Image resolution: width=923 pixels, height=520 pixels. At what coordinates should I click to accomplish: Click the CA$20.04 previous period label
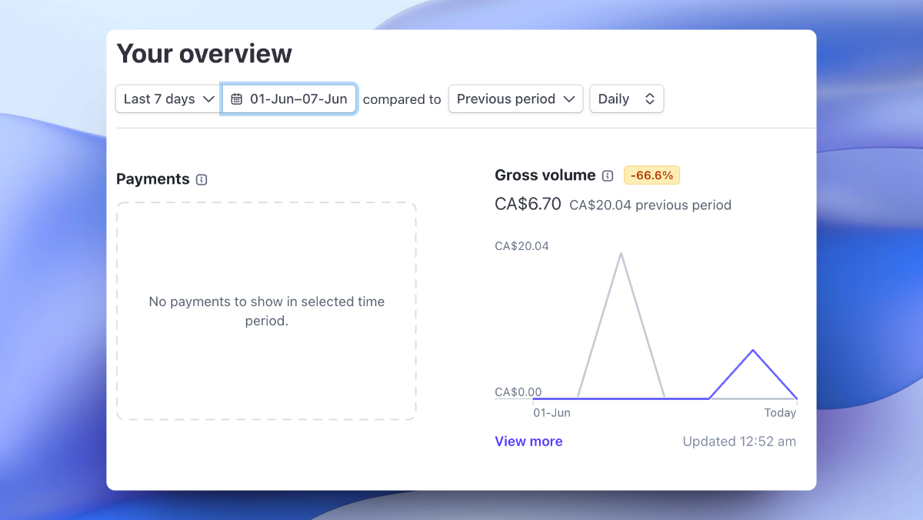[650, 205]
